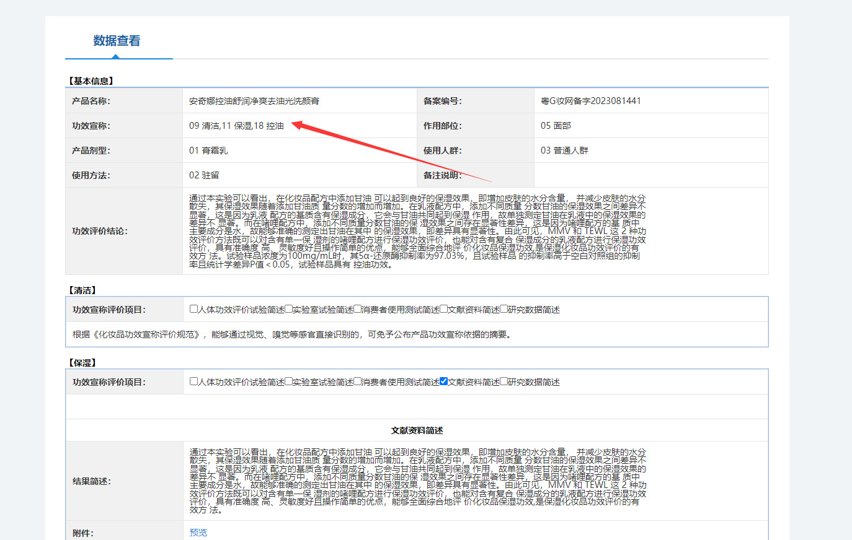Enable 实验室试验简述 checkbox in 保湿 section
852x540 pixels.
(x=288, y=381)
